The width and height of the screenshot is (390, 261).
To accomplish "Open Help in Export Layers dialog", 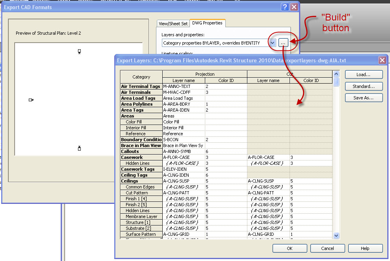I will 365,248.
